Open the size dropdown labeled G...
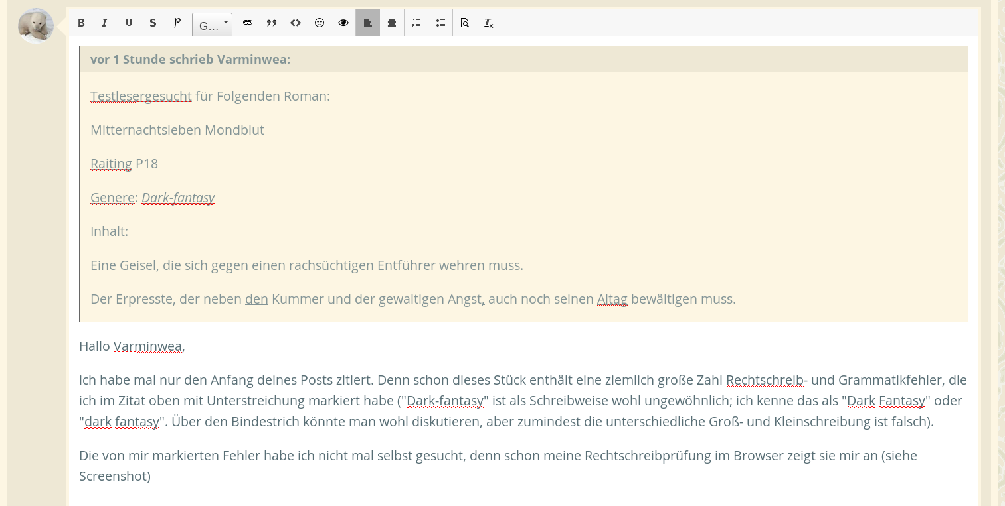This screenshot has width=1005, height=506. (212, 25)
